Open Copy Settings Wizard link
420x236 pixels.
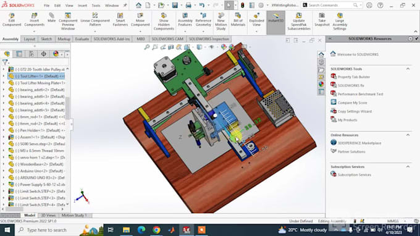point(355,111)
